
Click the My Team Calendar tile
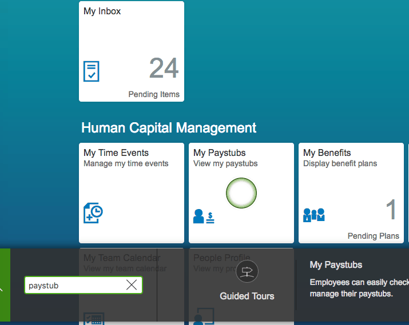132,287
